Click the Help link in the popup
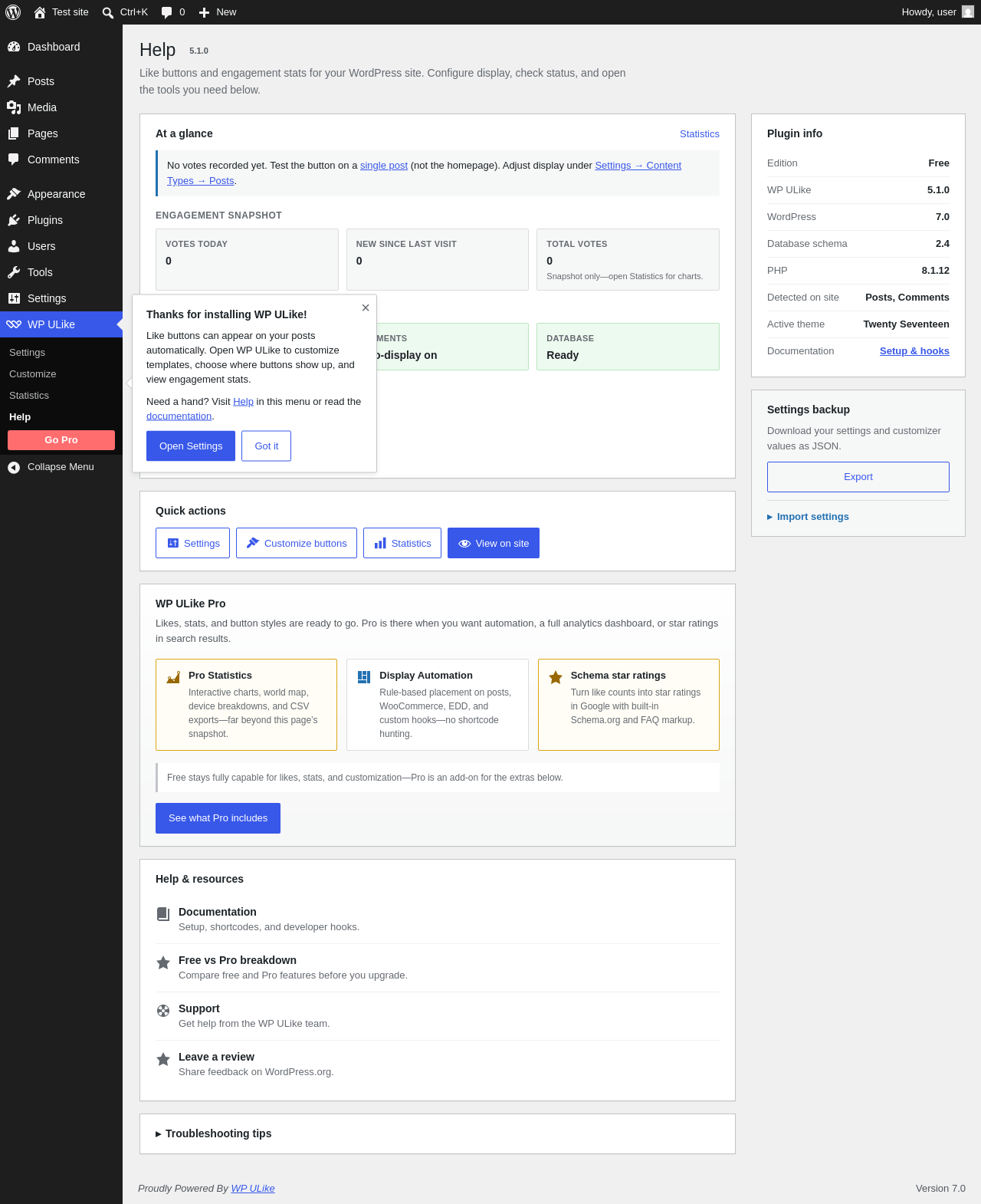Image resolution: width=981 pixels, height=1204 pixels. 243,402
